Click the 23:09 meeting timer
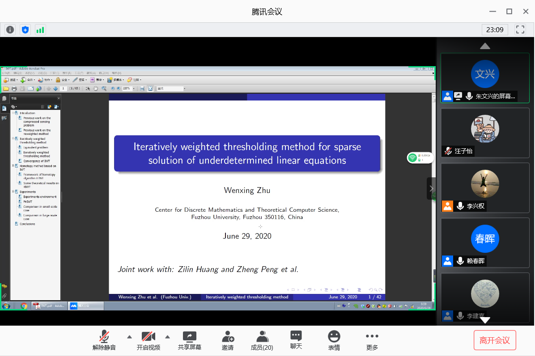535x356 pixels. pos(495,30)
